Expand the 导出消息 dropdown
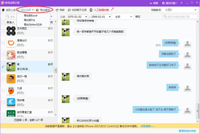The image size is (200, 134). [x=33, y=10]
